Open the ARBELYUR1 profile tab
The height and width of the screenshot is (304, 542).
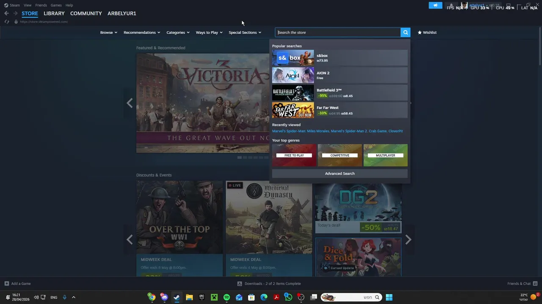(122, 14)
